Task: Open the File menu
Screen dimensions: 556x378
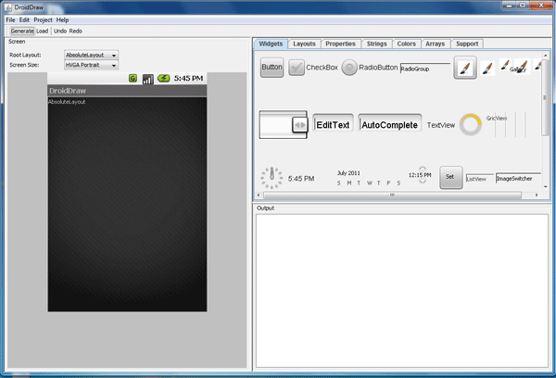Action: click(10, 19)
